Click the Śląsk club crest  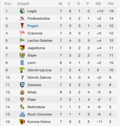pyautogui.click(x=22, y=55)
